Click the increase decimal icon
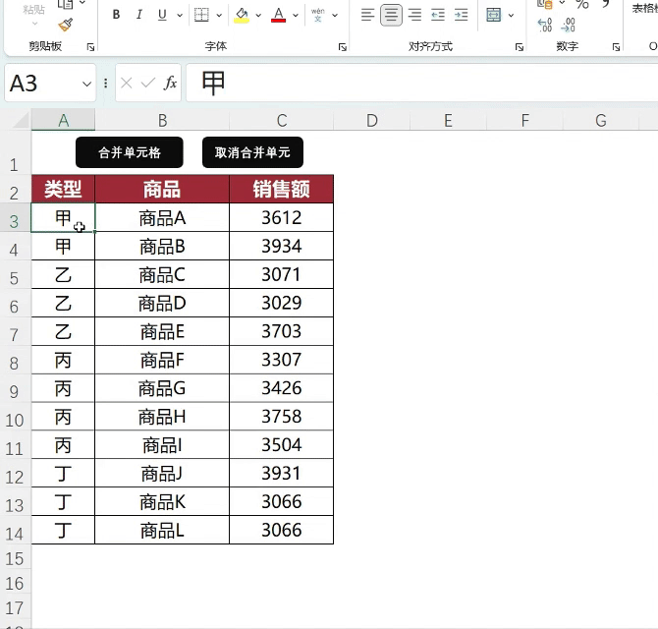Screen dimensions: 658x629 545,26
